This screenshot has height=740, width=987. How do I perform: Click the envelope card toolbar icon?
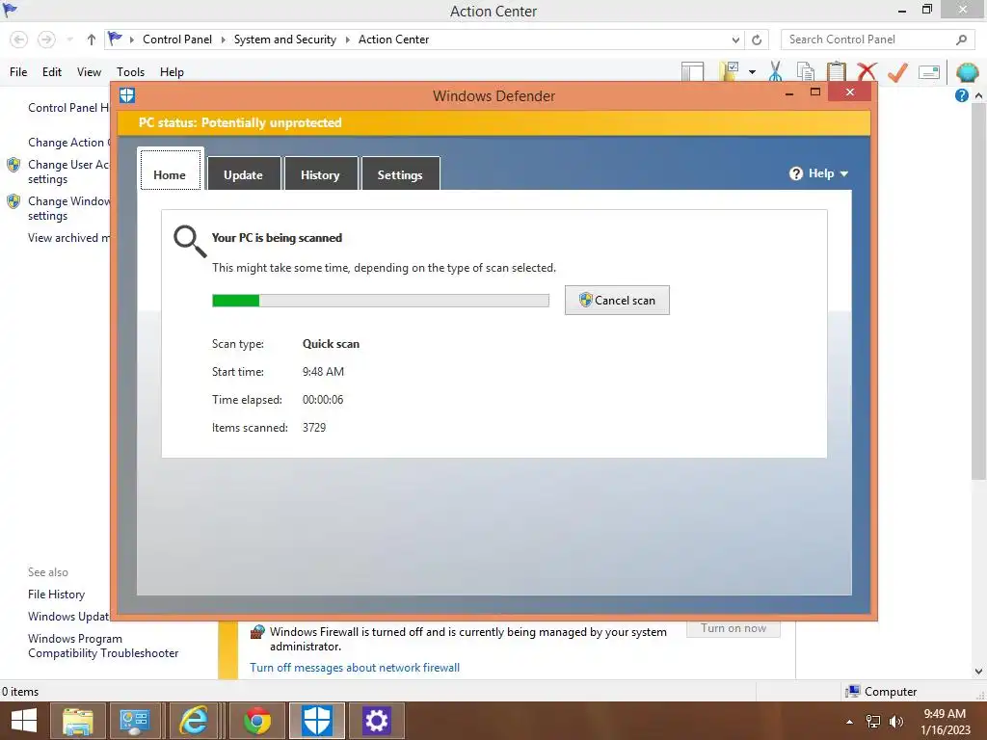coord(929,72)
